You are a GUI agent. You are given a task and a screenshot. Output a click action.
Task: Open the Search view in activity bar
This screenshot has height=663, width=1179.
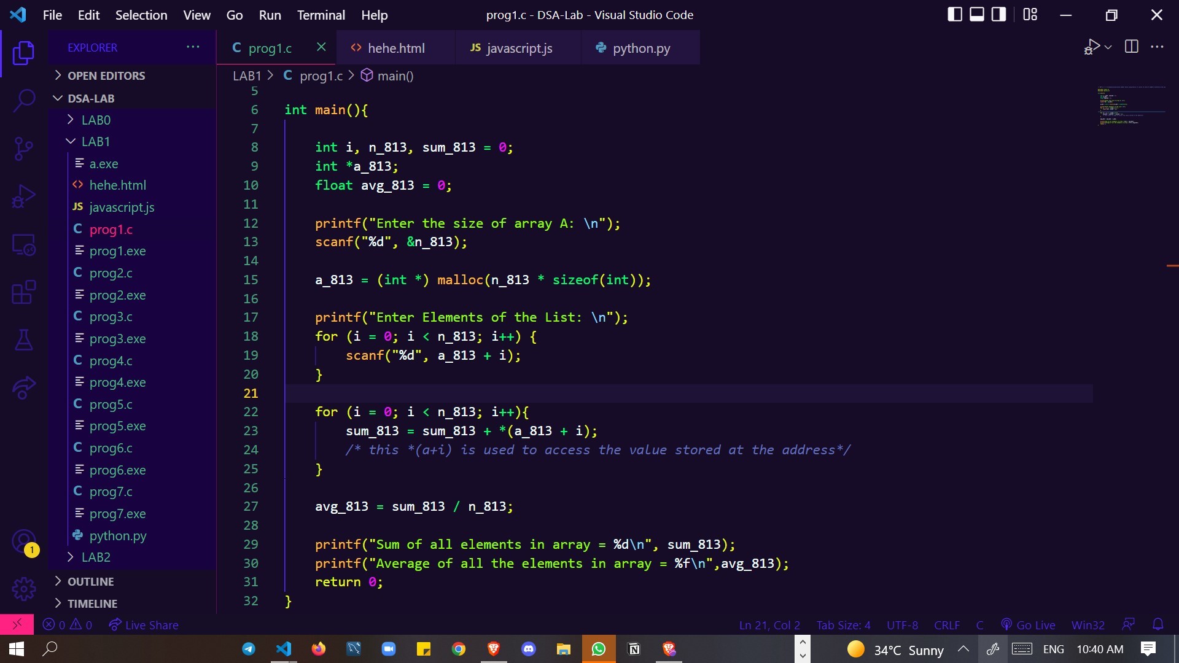click(x=23, y=100)
